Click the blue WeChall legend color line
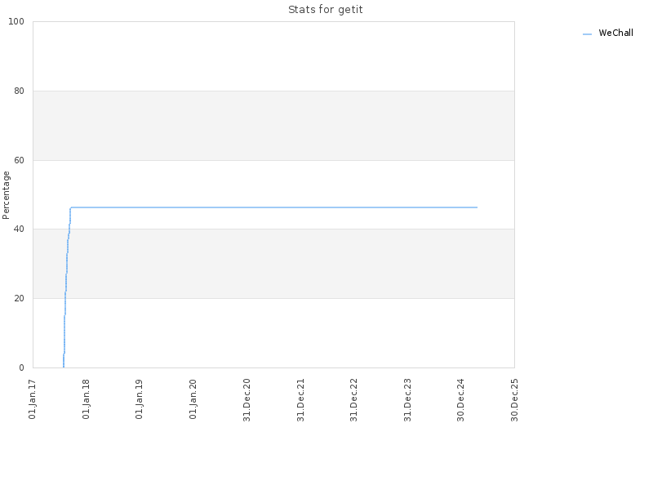 [587, 34]
